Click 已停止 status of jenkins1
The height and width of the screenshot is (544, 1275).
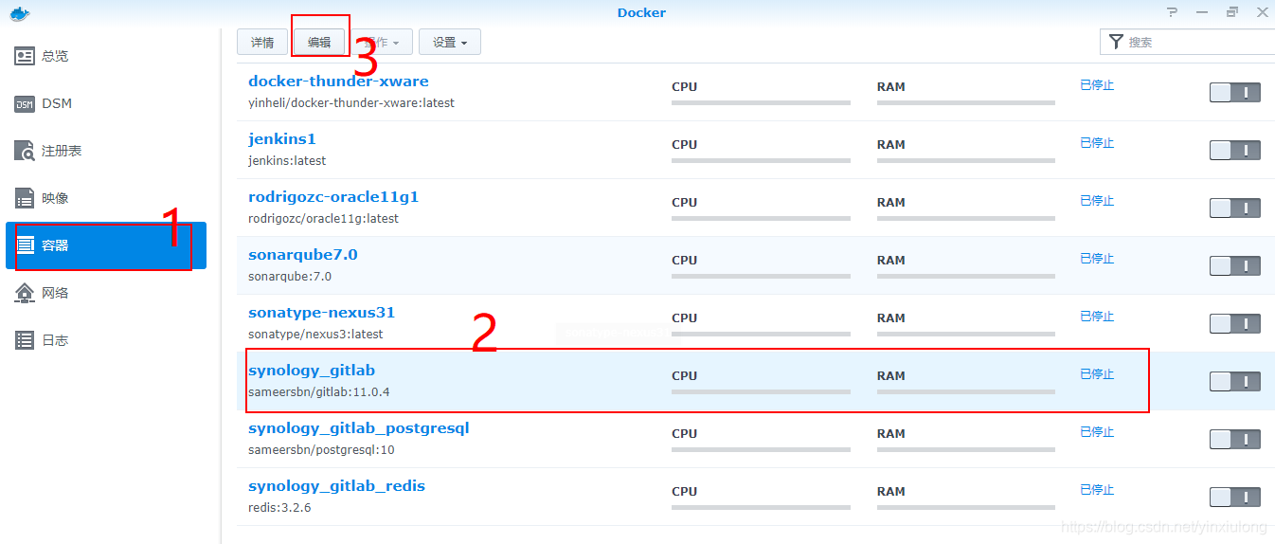[1097, 143]
